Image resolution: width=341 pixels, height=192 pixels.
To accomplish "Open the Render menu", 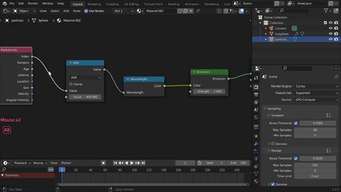I will pyautogui.click(x=33, y=4).
